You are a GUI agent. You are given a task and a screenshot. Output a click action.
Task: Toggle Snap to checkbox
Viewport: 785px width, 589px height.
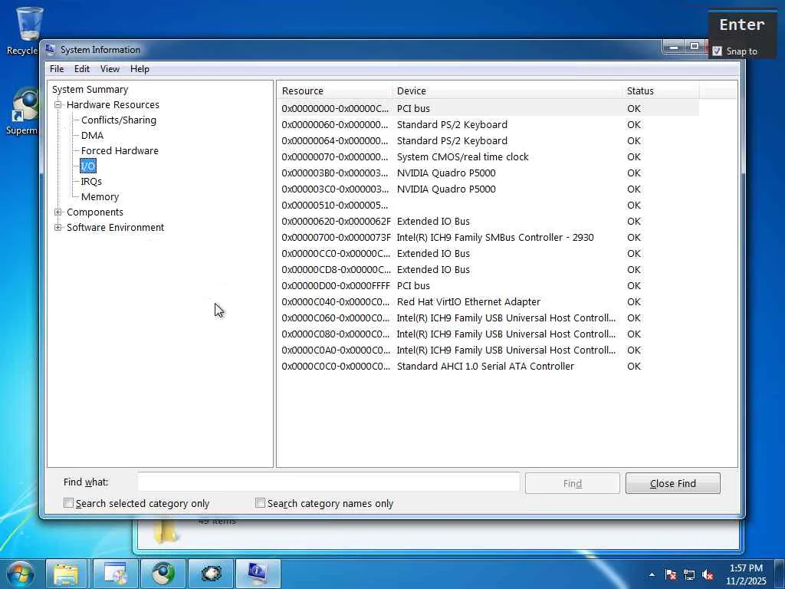point(717,51)
